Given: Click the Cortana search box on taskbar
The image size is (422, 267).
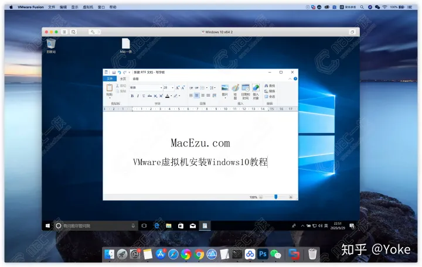Looking at the screenshot, I should pos(96,226).
